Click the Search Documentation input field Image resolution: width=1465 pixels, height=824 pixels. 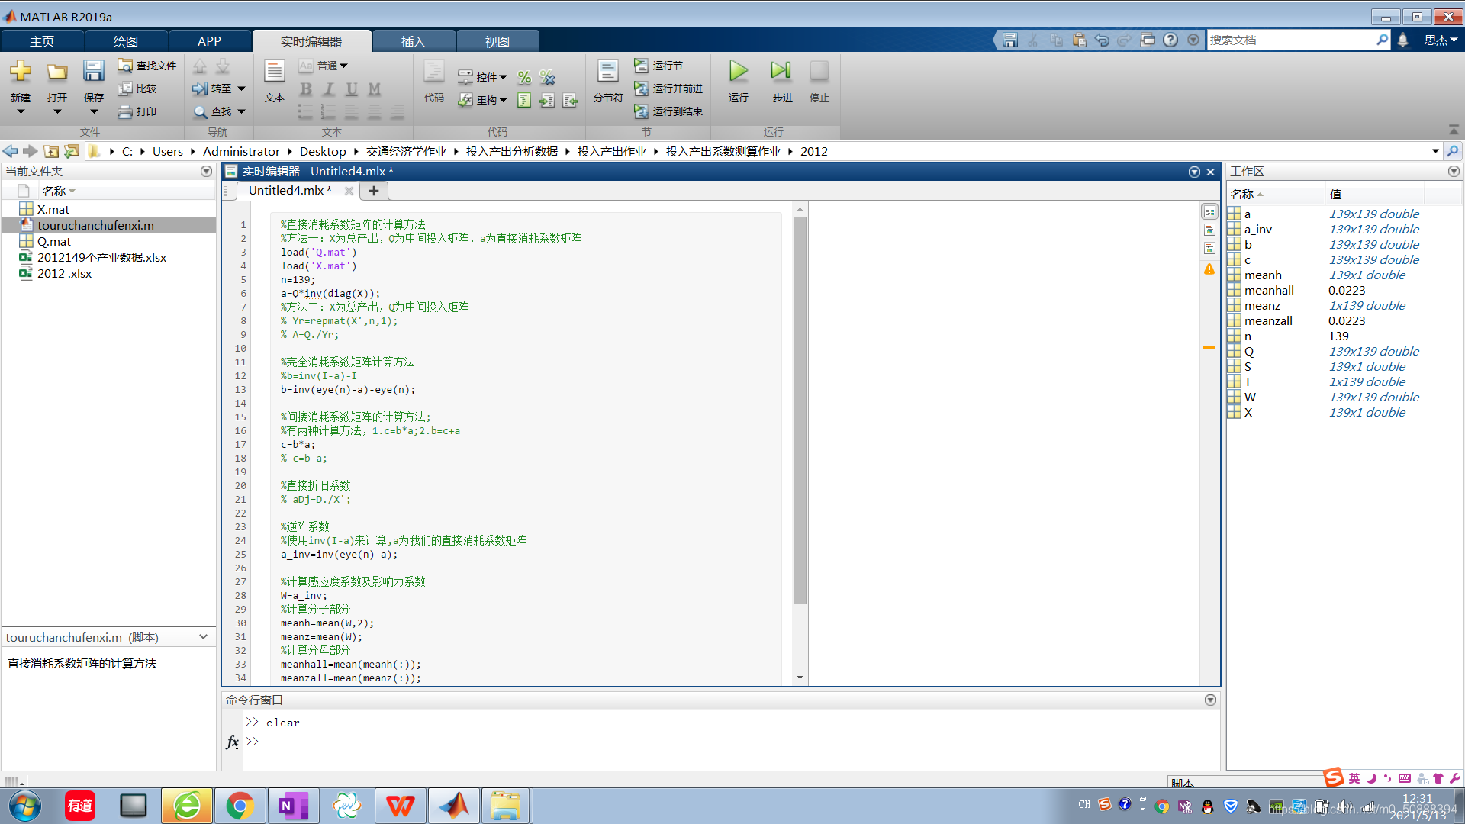coord(1290,40)
